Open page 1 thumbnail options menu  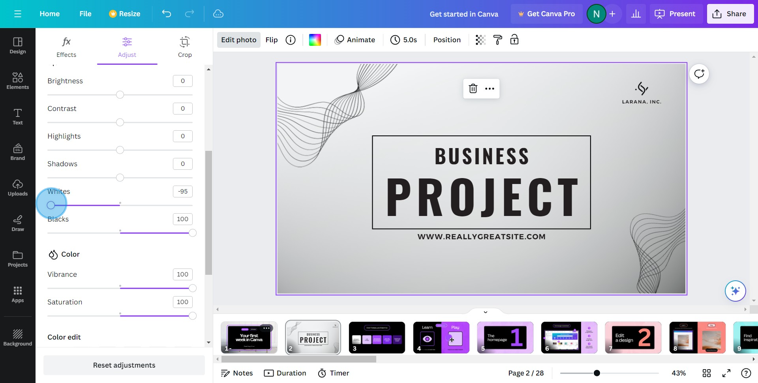[x=266, y=328]
